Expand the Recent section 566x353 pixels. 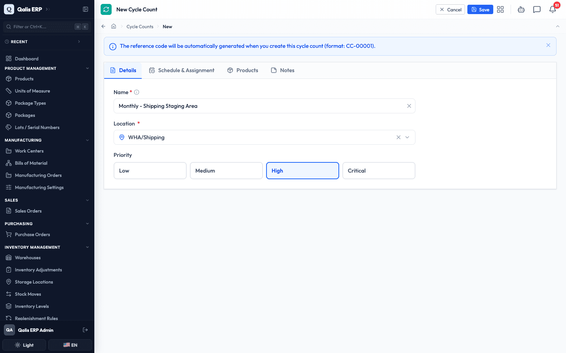[x=79, y=42]
